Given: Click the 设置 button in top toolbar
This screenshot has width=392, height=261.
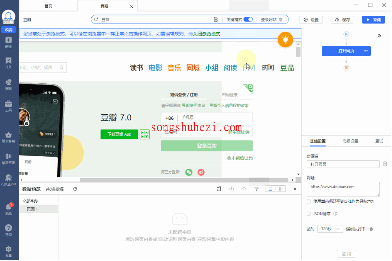Looking at the screenshot, I should pyautogui.click(x=311, y=20).
